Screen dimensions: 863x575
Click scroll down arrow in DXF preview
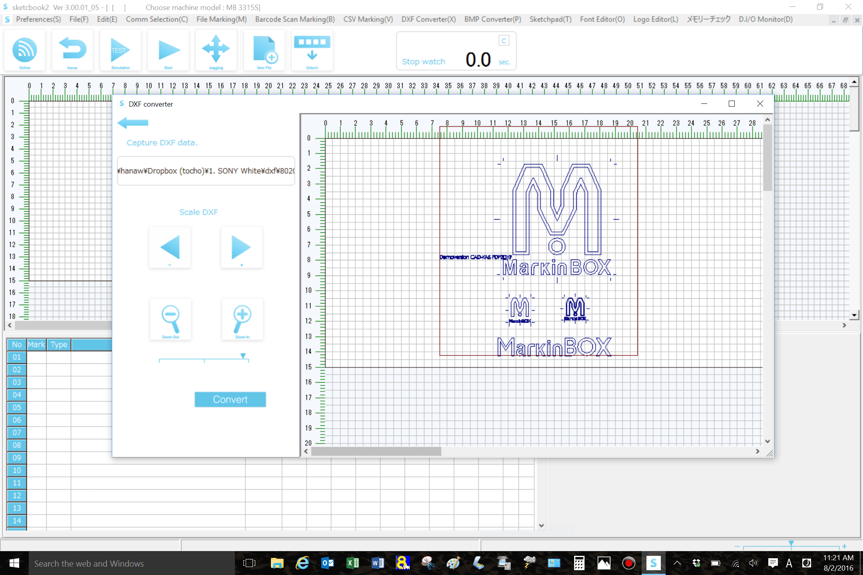click(767, 441)
